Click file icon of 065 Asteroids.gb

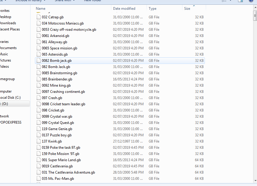(38, 54)
